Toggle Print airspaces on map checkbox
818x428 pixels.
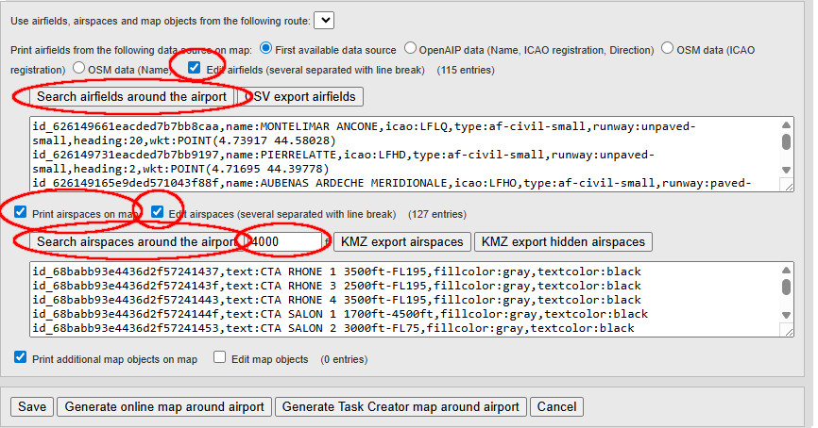point(20,213)
